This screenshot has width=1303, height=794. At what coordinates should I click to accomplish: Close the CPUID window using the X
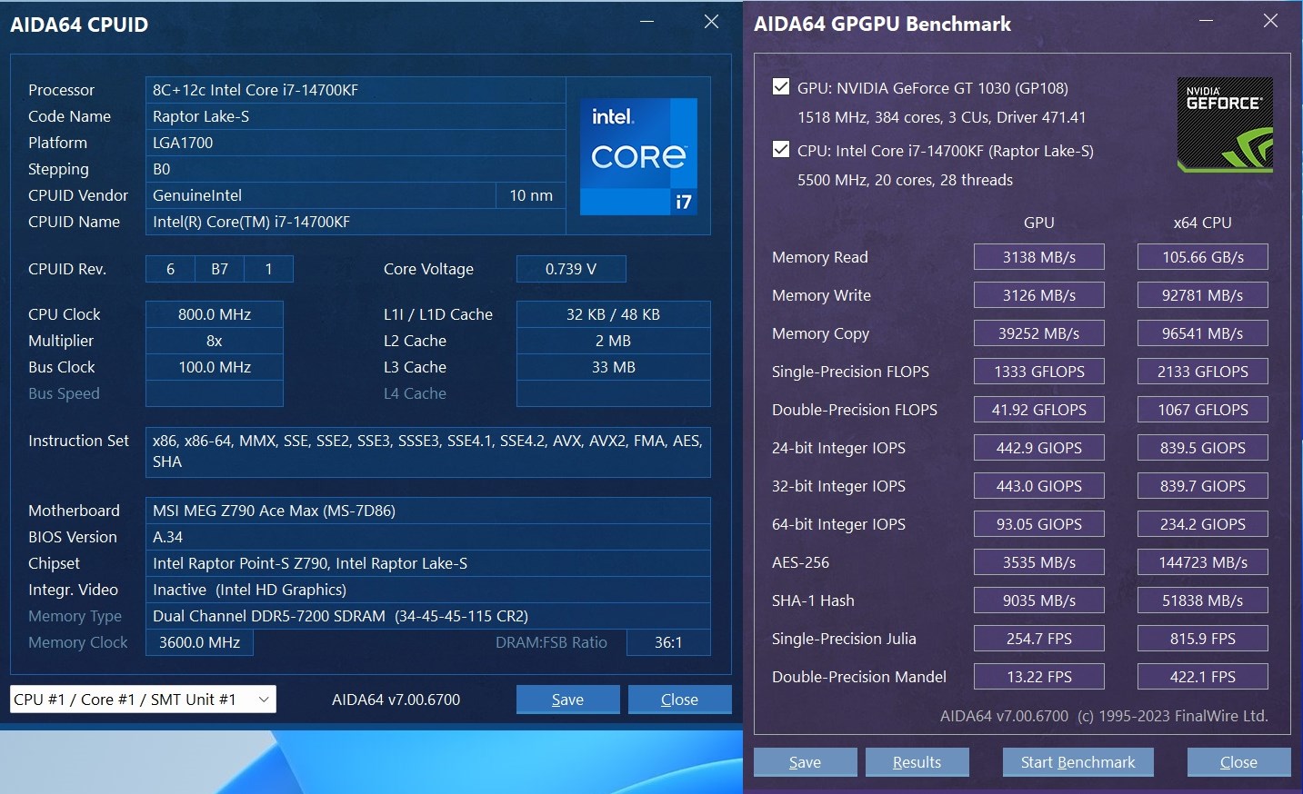click(x=711, y=22)
